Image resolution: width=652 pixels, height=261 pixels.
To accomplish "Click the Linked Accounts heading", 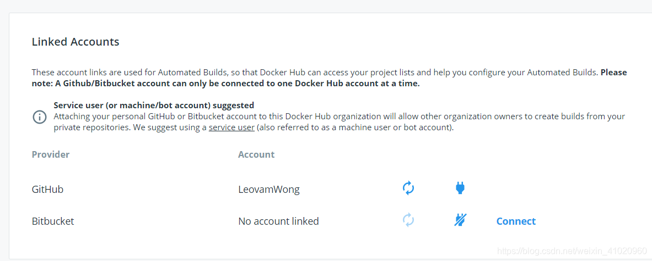I will tap(76, 42).
